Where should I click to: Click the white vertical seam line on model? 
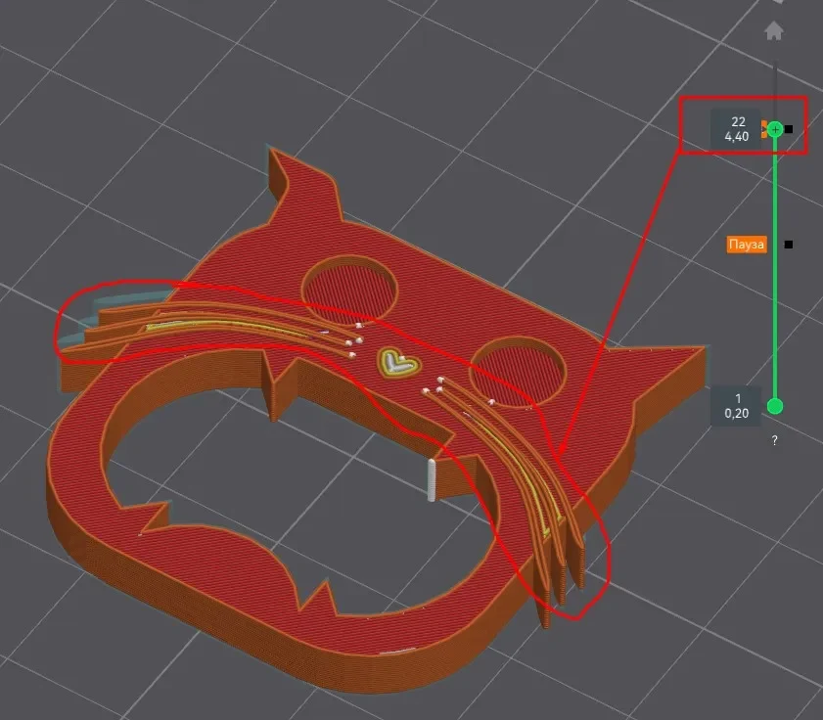(432, 480)
